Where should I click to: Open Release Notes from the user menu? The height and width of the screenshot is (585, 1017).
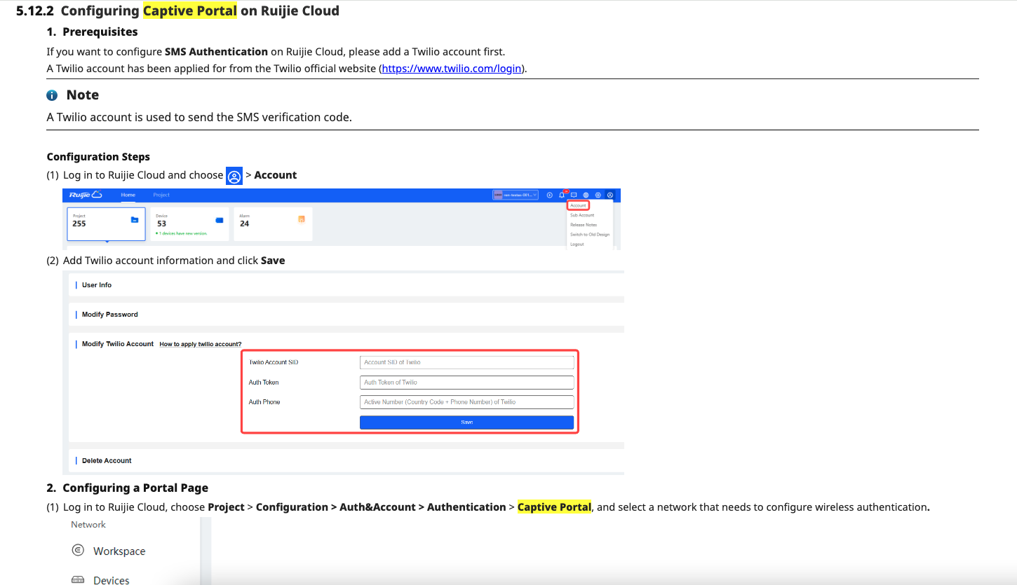pyautogui.click(x=584, y=225)
